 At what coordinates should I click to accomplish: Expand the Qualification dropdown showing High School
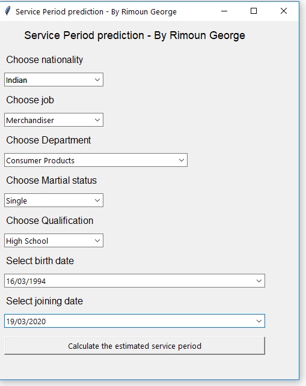coord(54,241)
